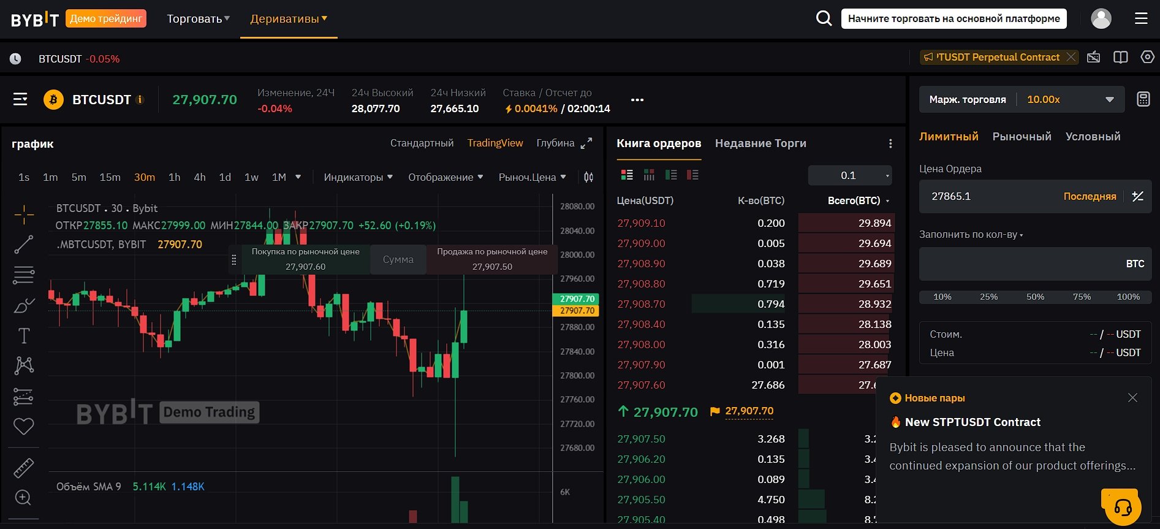Viewport: 1160px width, 529px height.
Task: Toggle price offset icon in order price field
Action: tap(1138, 196)
